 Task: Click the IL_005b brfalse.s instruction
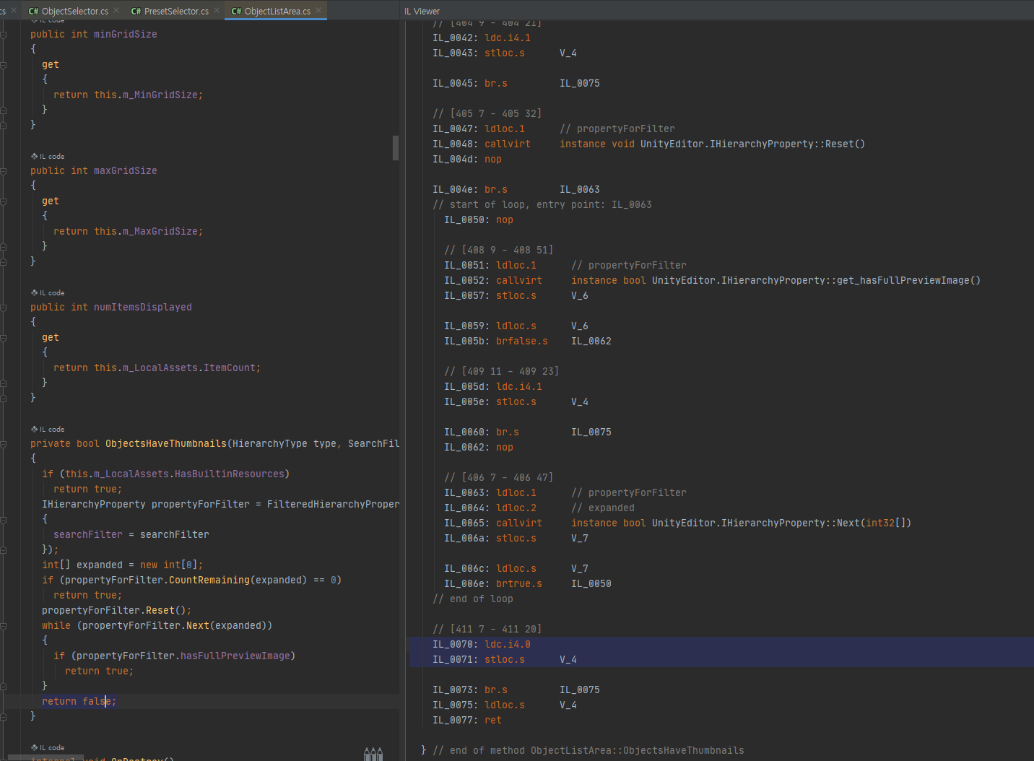(x=528, y=341)
